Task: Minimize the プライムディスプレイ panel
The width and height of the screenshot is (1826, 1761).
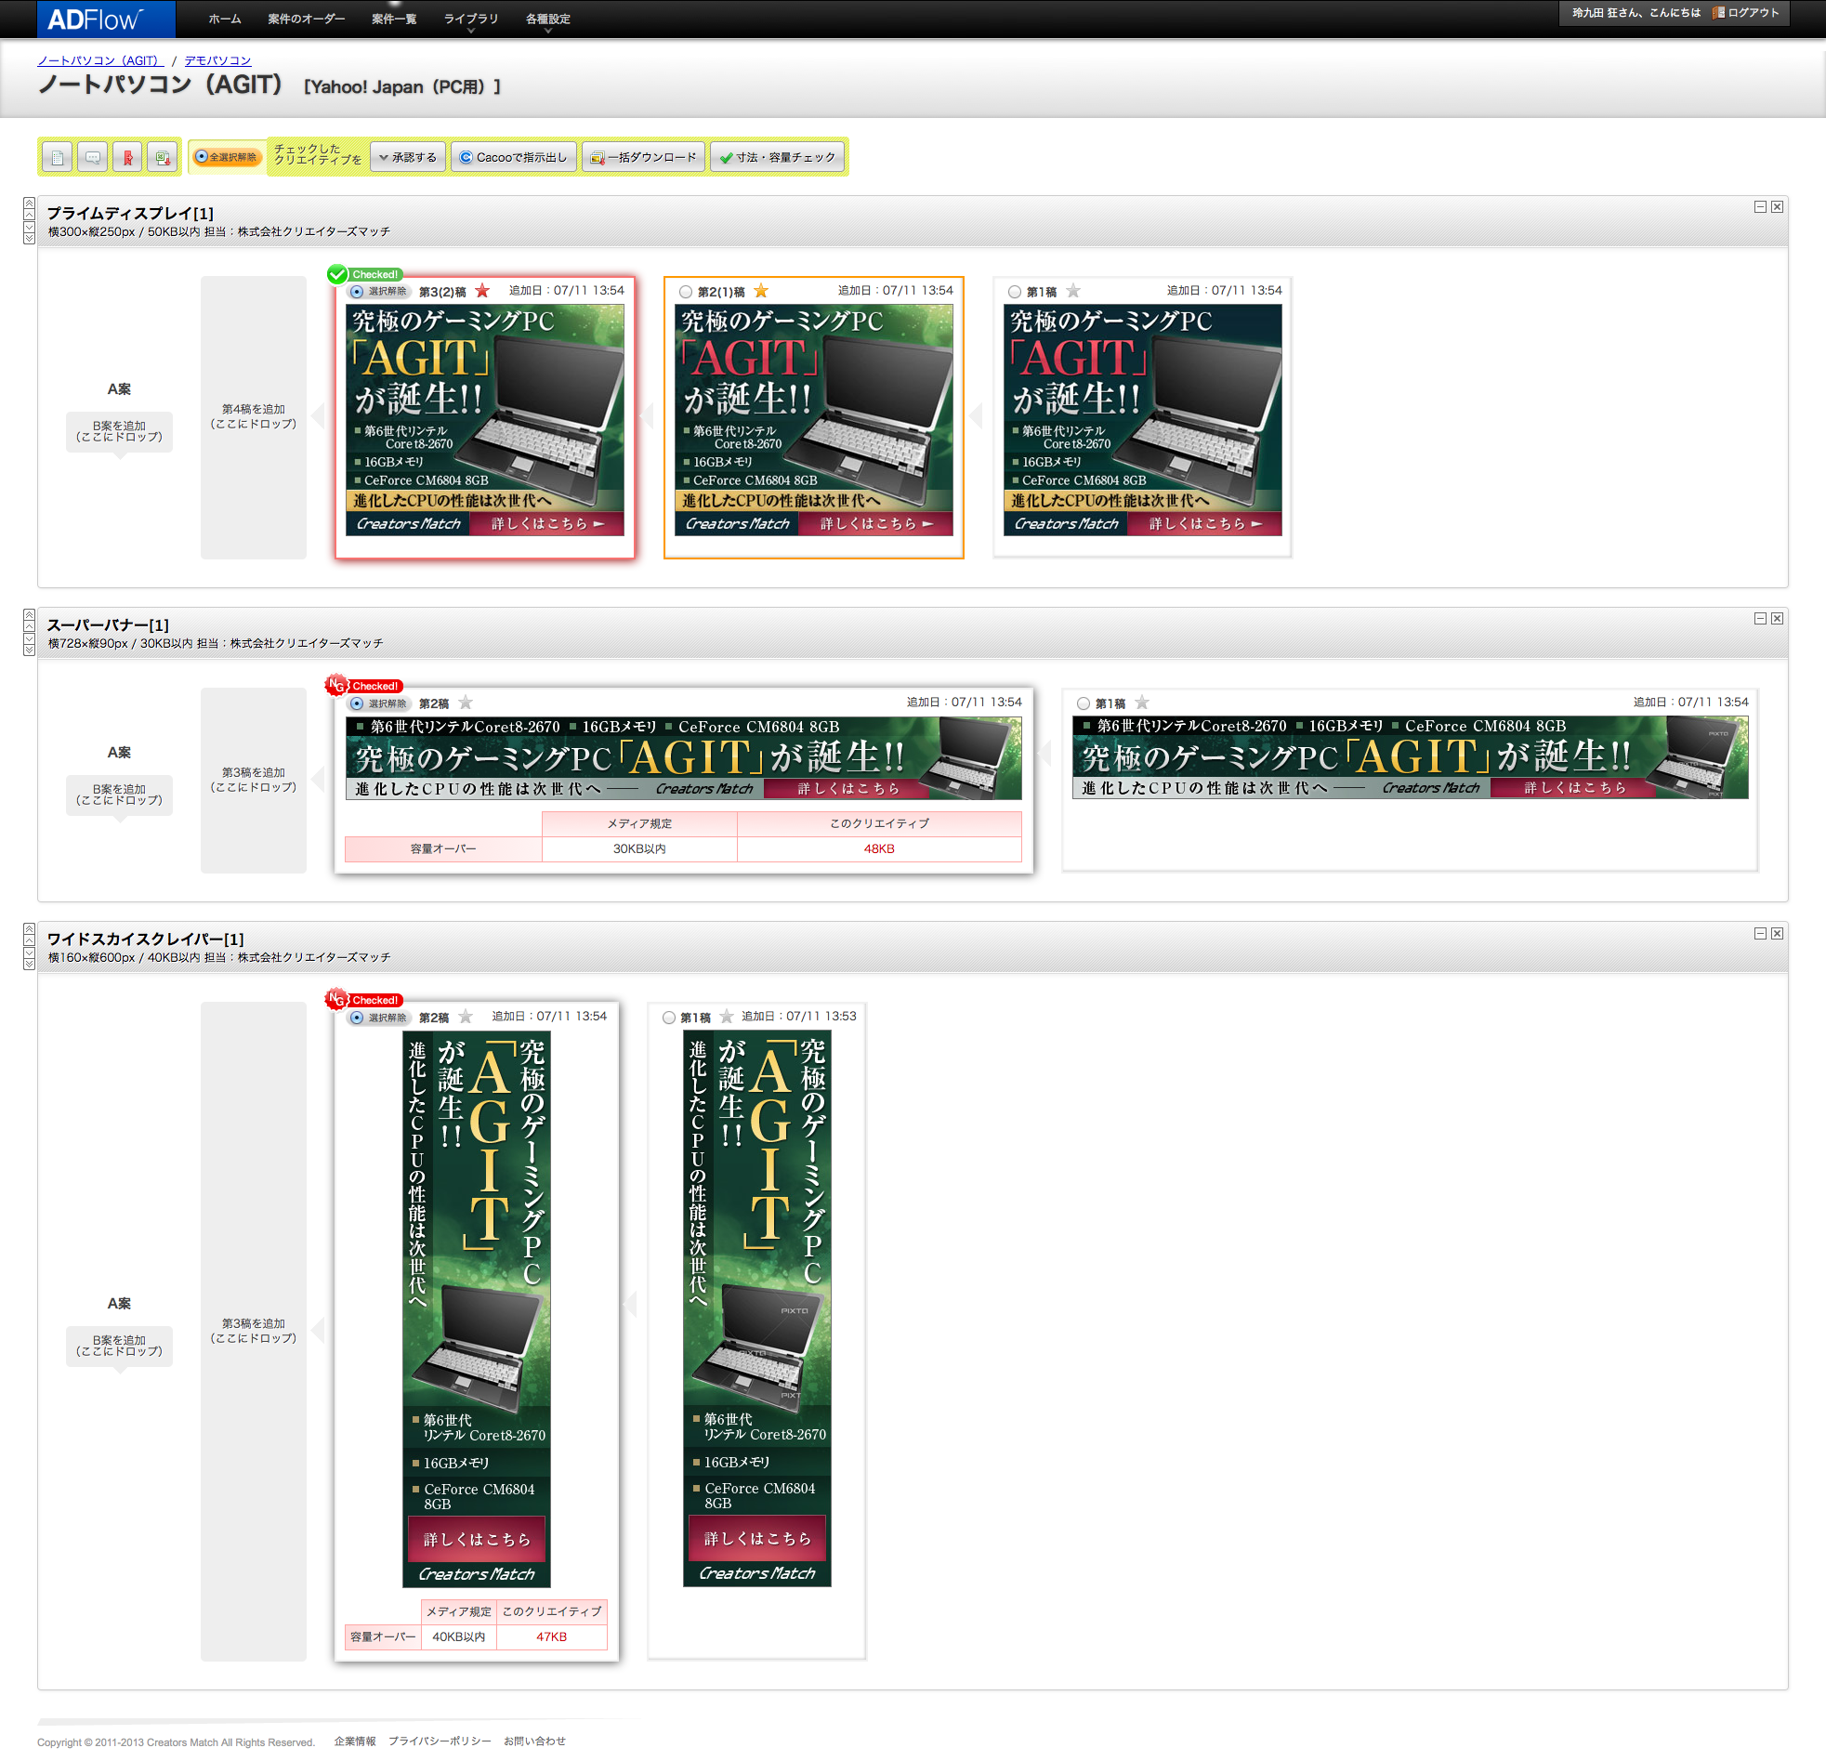Action: tap(1760, 207)
